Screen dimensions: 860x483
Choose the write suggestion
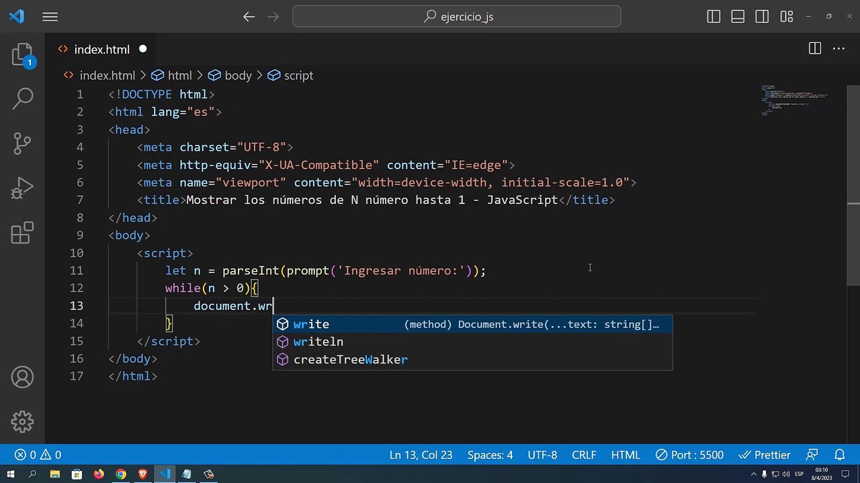click(x=472, y=324)
